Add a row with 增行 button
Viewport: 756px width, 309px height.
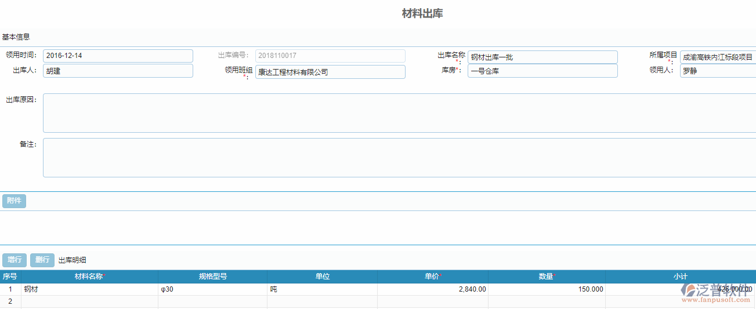(15, 260)
